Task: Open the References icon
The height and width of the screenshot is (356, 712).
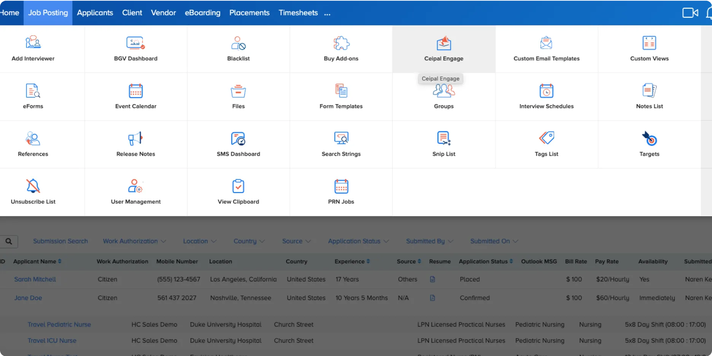Action: pyautogui.click(x=33, y=138)
